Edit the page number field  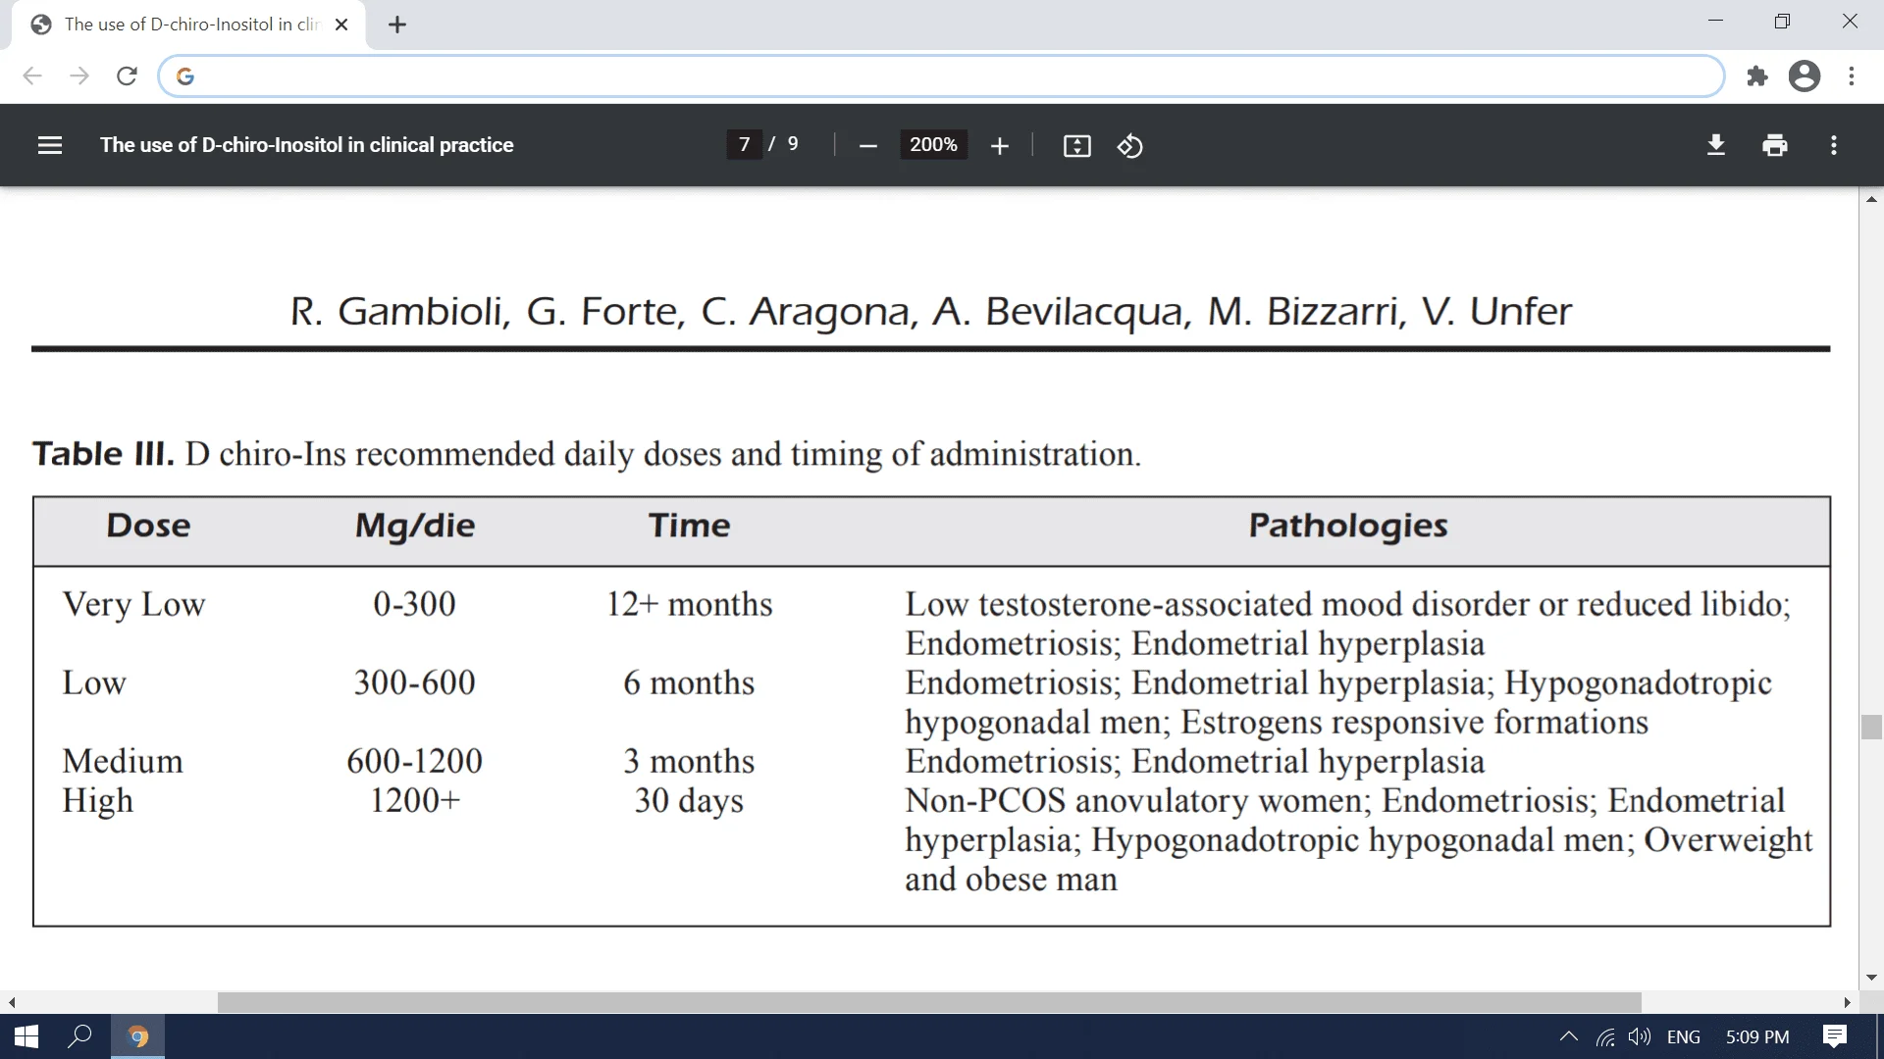coord(744,144)
